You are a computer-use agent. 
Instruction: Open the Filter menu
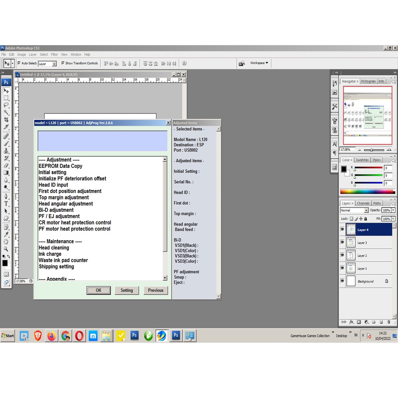(54, 54)
